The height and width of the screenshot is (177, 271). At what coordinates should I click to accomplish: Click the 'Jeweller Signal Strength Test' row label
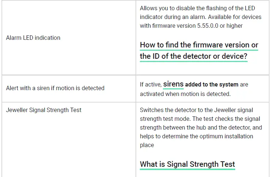coord(44,110)
